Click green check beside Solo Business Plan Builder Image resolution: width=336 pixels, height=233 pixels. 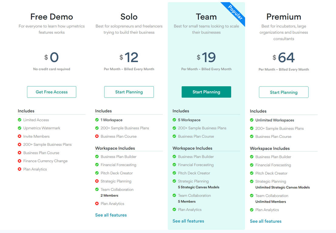click(x=97, y=157)
